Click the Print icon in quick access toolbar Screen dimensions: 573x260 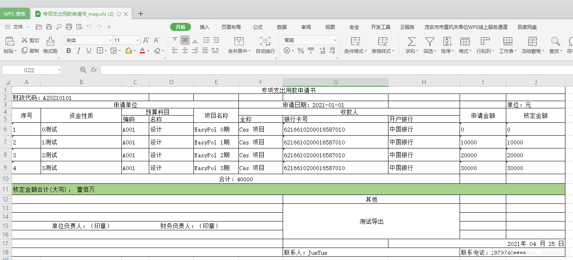pos(69,27)
